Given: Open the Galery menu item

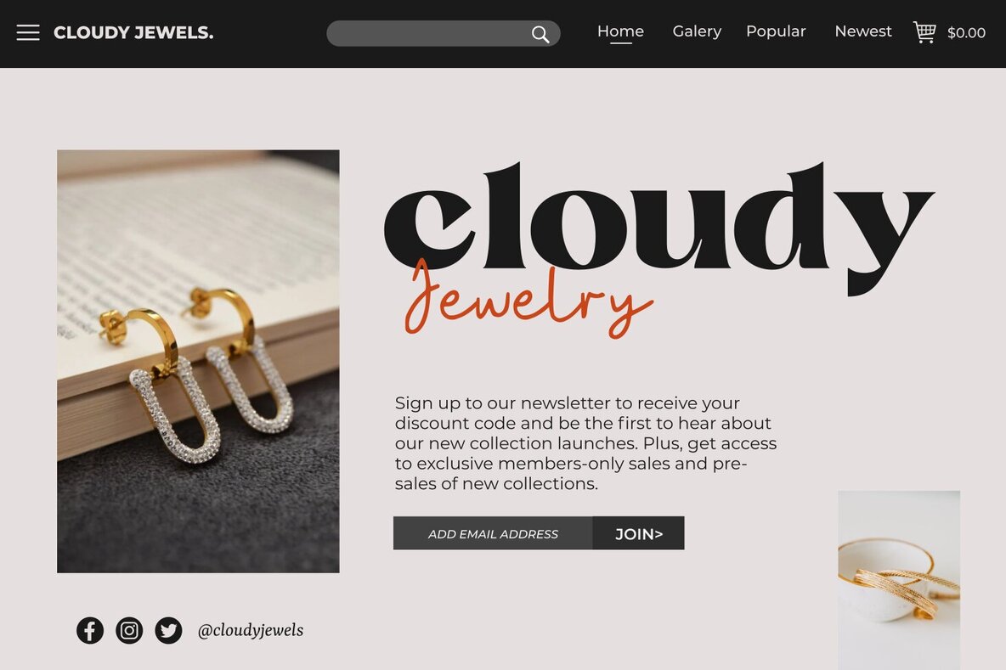Looking at the screenshot, I should pos(697,31).
